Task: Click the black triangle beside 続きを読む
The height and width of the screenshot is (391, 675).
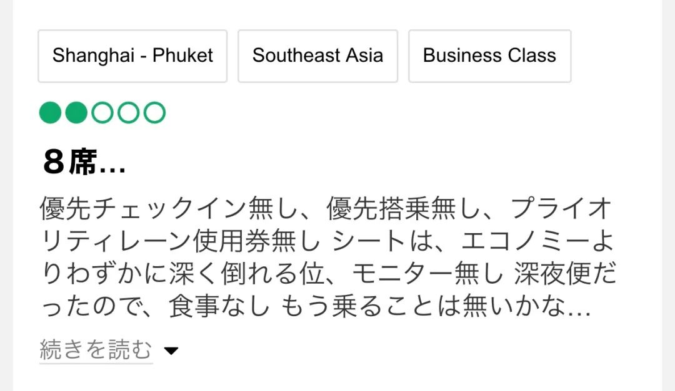Action: [171, 351]
